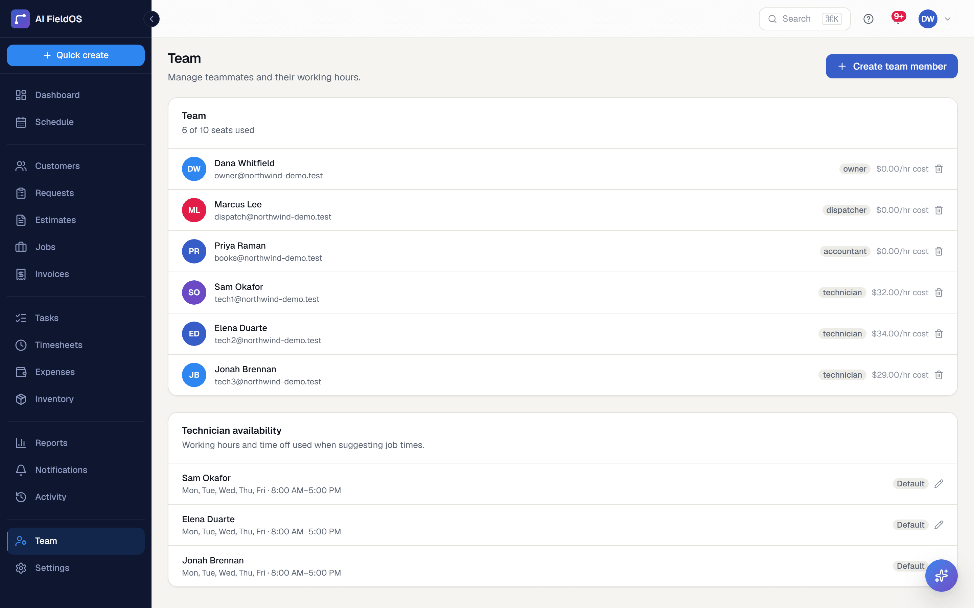The height and width of the screenshot is (608, 974).
Task: Click the PR avatar beside Priya Raman
Action: click(194, 251)
